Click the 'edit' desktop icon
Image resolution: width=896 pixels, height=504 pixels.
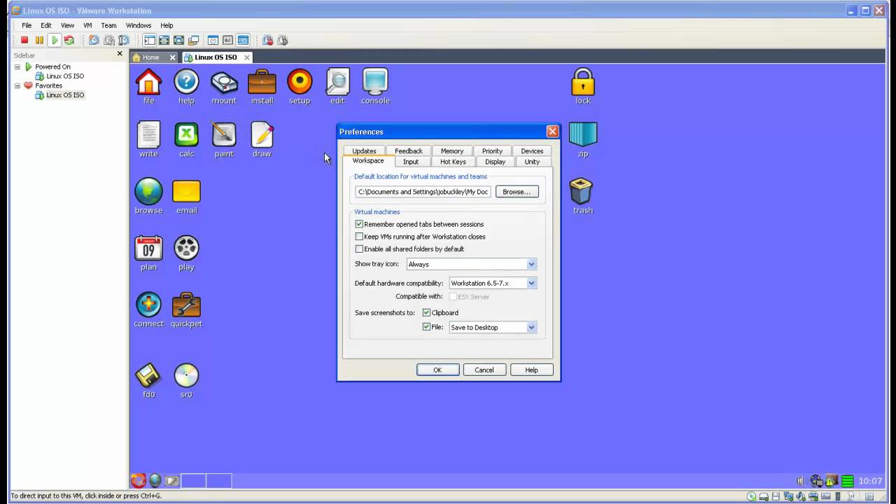[337, 87]
